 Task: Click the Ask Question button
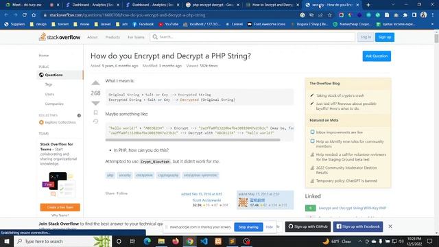(377, 56)
